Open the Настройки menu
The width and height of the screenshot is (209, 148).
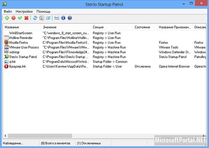click(24, 11)
